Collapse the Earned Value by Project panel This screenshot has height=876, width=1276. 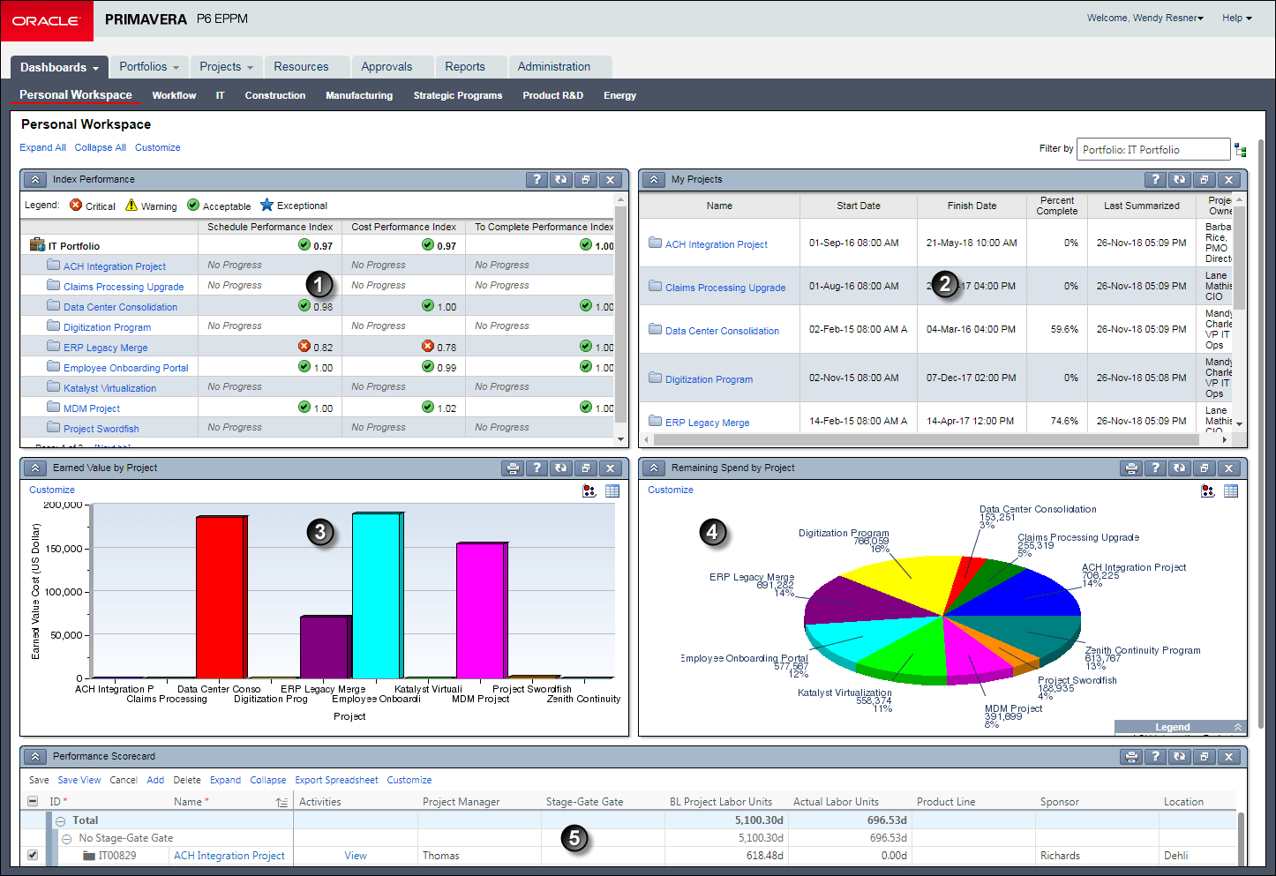pos(34,468)
